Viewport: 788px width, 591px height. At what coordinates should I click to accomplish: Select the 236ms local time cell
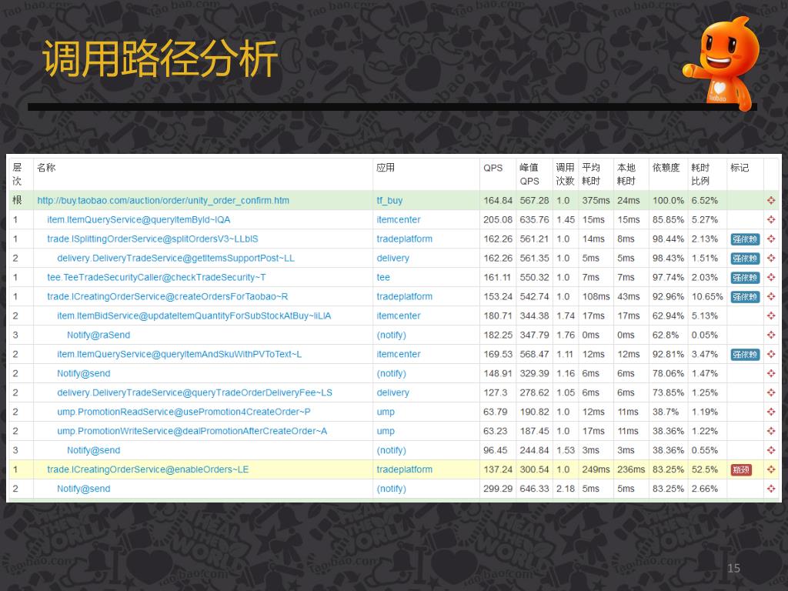coord(631,469)
